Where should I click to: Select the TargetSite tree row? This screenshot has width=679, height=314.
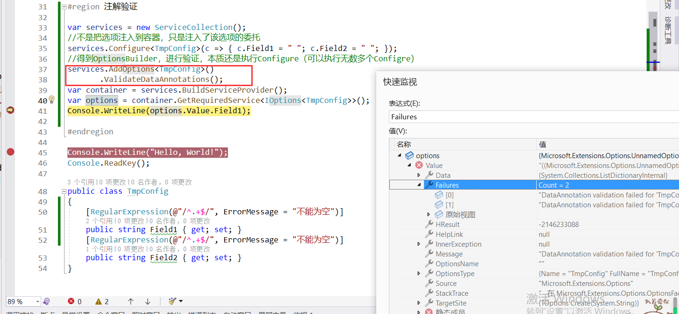[534, 303]
